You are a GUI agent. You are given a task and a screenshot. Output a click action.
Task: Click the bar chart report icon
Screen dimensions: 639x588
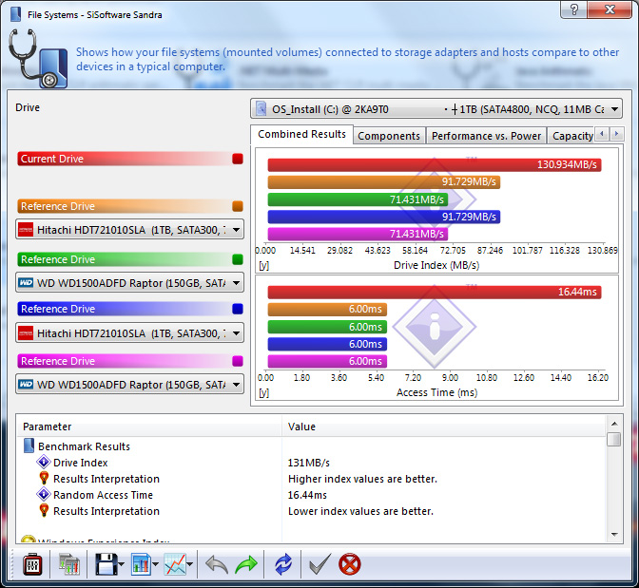click(141, 564)
